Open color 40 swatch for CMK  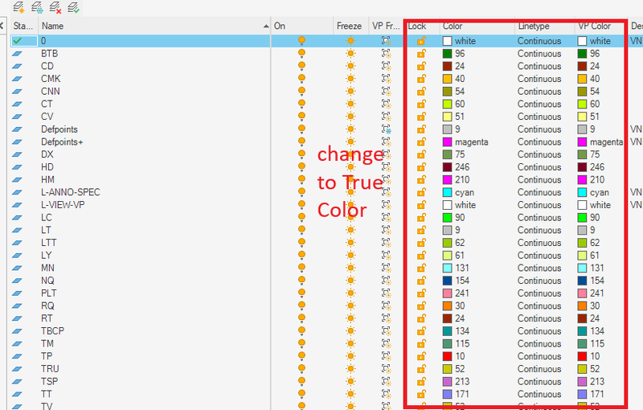tap(448, 79)
